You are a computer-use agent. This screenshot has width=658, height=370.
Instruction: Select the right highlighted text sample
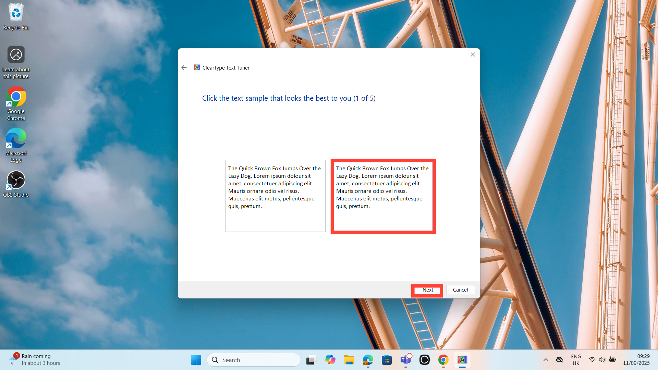point(383,196)
